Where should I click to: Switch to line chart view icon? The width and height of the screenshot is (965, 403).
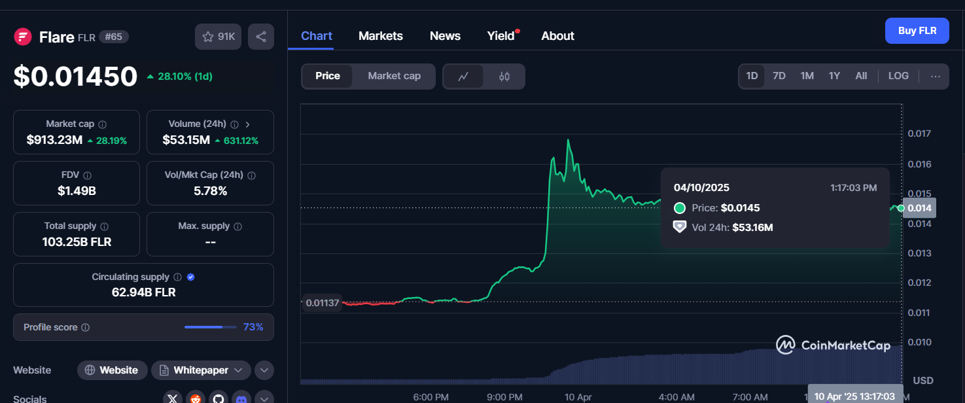463,77
